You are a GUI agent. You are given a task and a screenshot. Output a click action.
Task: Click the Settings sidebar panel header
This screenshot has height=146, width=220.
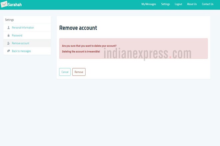tap(27, 20)
